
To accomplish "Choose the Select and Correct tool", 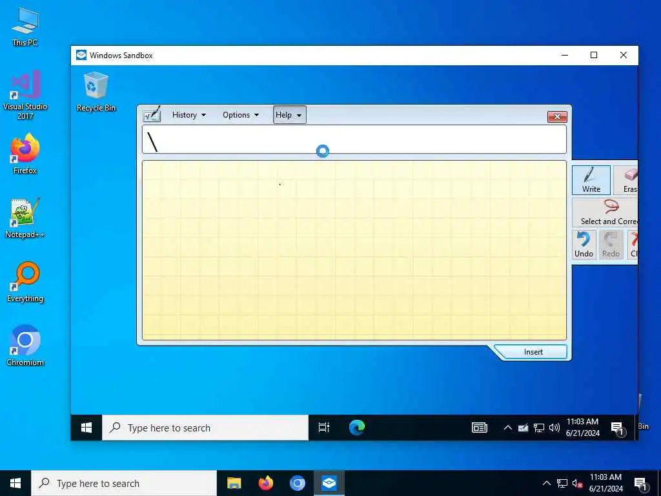I will (x=605, y=213).
